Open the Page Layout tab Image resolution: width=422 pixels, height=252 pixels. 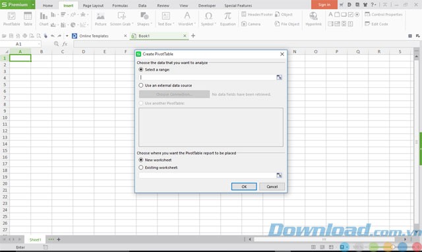click(93, 5)
